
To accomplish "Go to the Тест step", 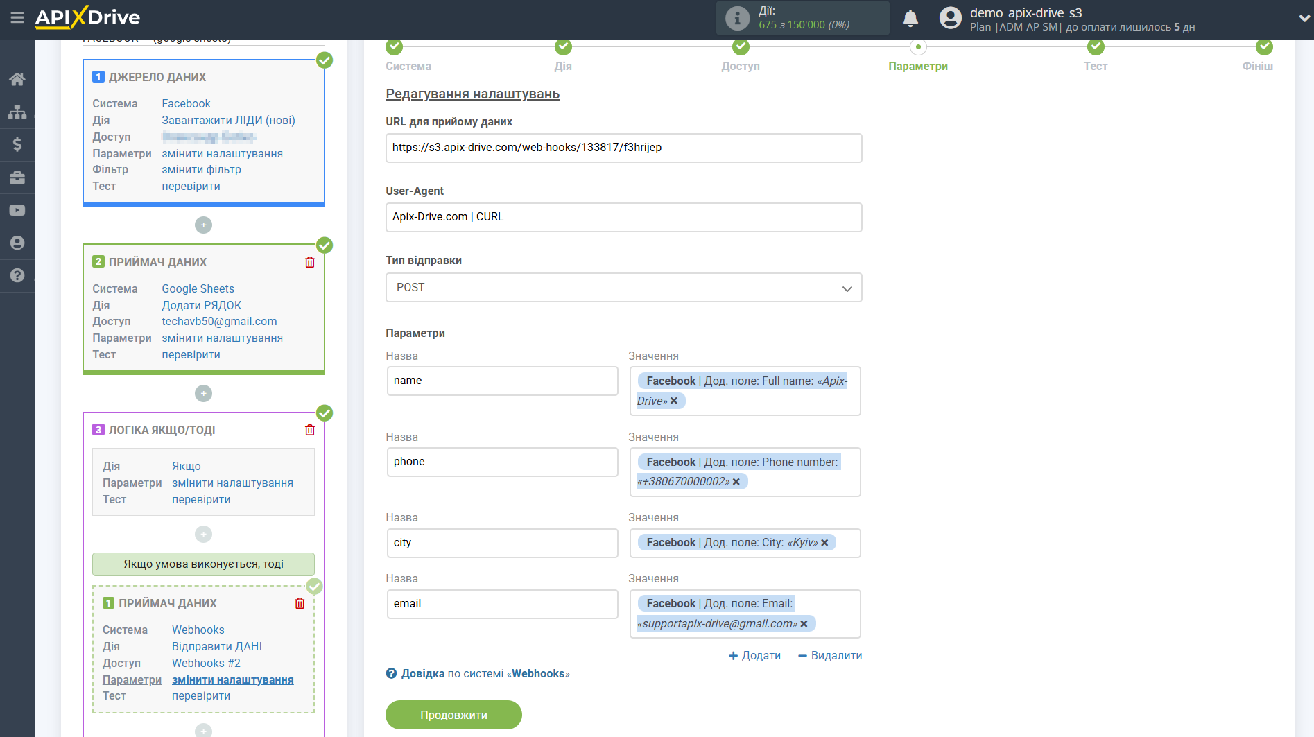I will [x=1096, y=66].
